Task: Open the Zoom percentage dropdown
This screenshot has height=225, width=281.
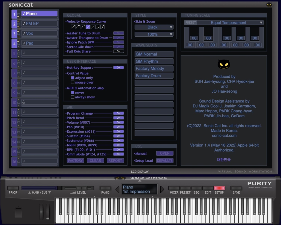Action: (154, 34)
